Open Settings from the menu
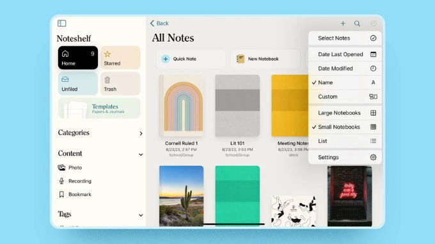435x244 pixels. click(345, 157)
